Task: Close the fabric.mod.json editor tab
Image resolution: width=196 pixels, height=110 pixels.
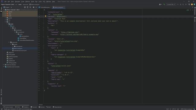Action: pyautogui.click(x=64, y=7)
